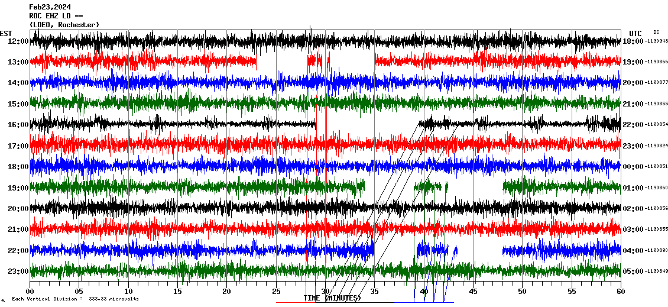
Task: Select the 05 minute tick on the time axis
Action: click(79, 291)
